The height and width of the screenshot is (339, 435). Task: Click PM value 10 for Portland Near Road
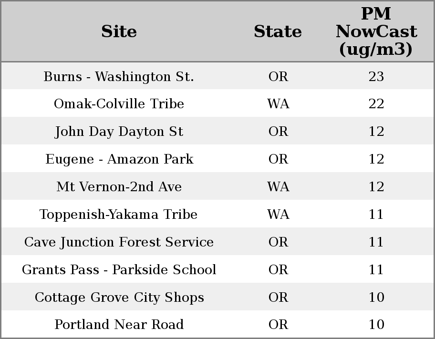click(x=376, y=325)
